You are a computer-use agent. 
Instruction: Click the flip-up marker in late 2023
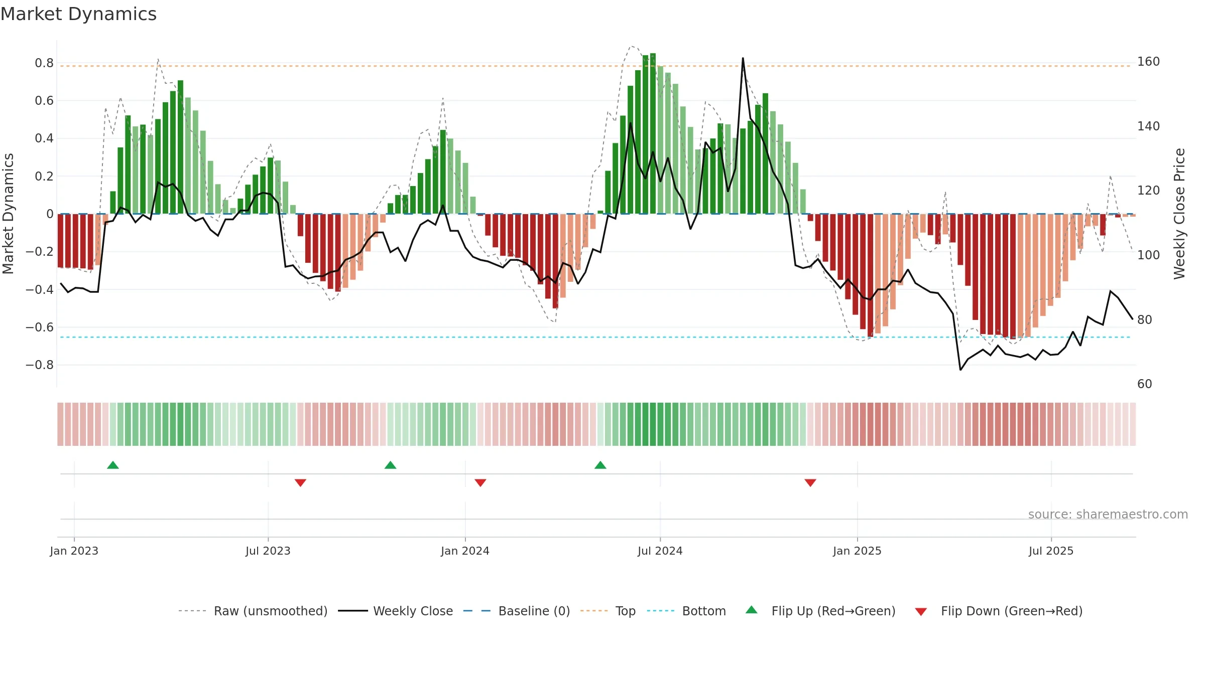[391, 465]
